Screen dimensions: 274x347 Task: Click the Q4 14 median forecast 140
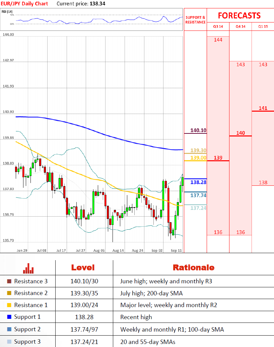click(241, 133)
